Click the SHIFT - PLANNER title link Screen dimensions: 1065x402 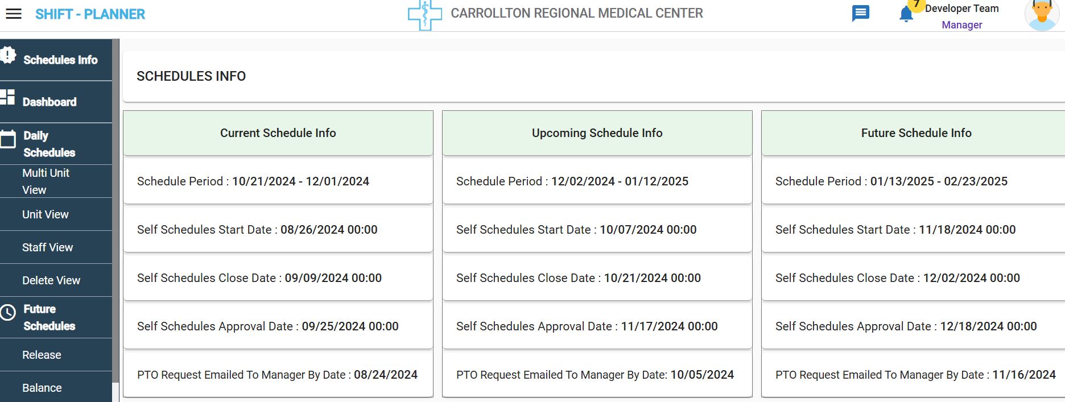tap(90, 14)
